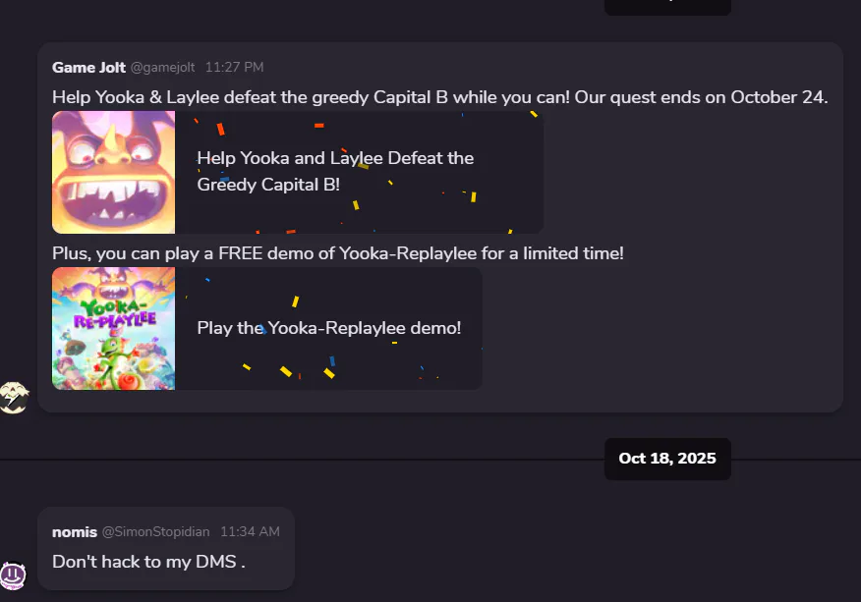Open the @SimonStopidian profile handle
861x602 pixels.
pos(155,531)
